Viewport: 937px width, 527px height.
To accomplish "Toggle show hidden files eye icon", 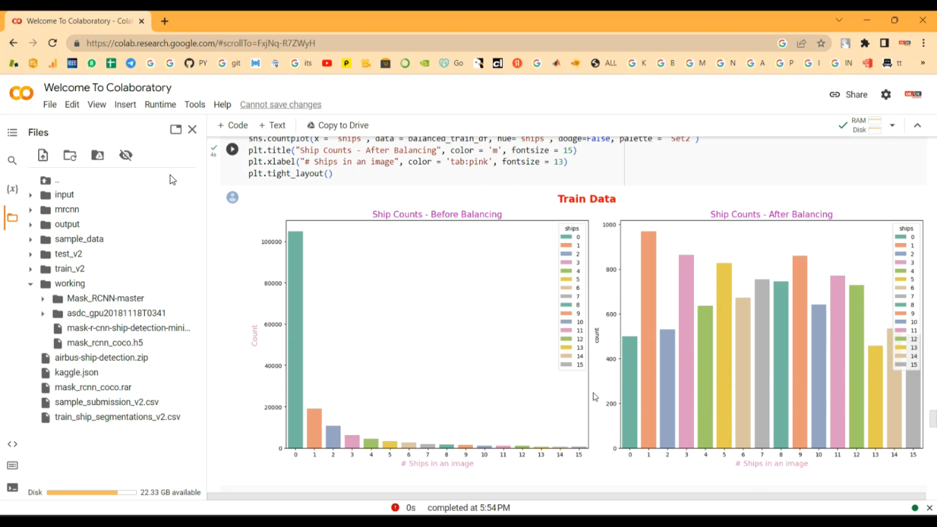I will tap(126, 155).
